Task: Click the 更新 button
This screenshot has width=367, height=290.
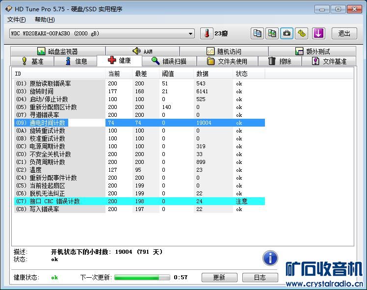Action: [x=219, y=277]
